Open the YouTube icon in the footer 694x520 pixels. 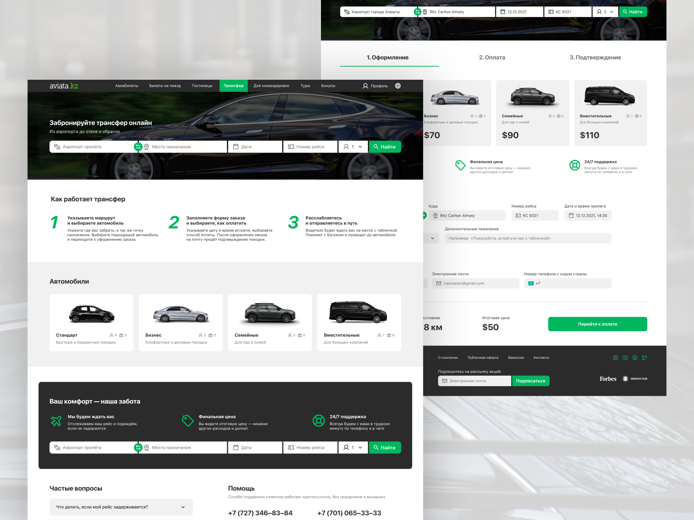pos(625,357)
